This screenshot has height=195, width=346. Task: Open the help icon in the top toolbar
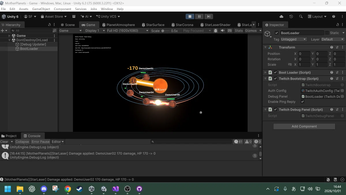coord(334,16)
